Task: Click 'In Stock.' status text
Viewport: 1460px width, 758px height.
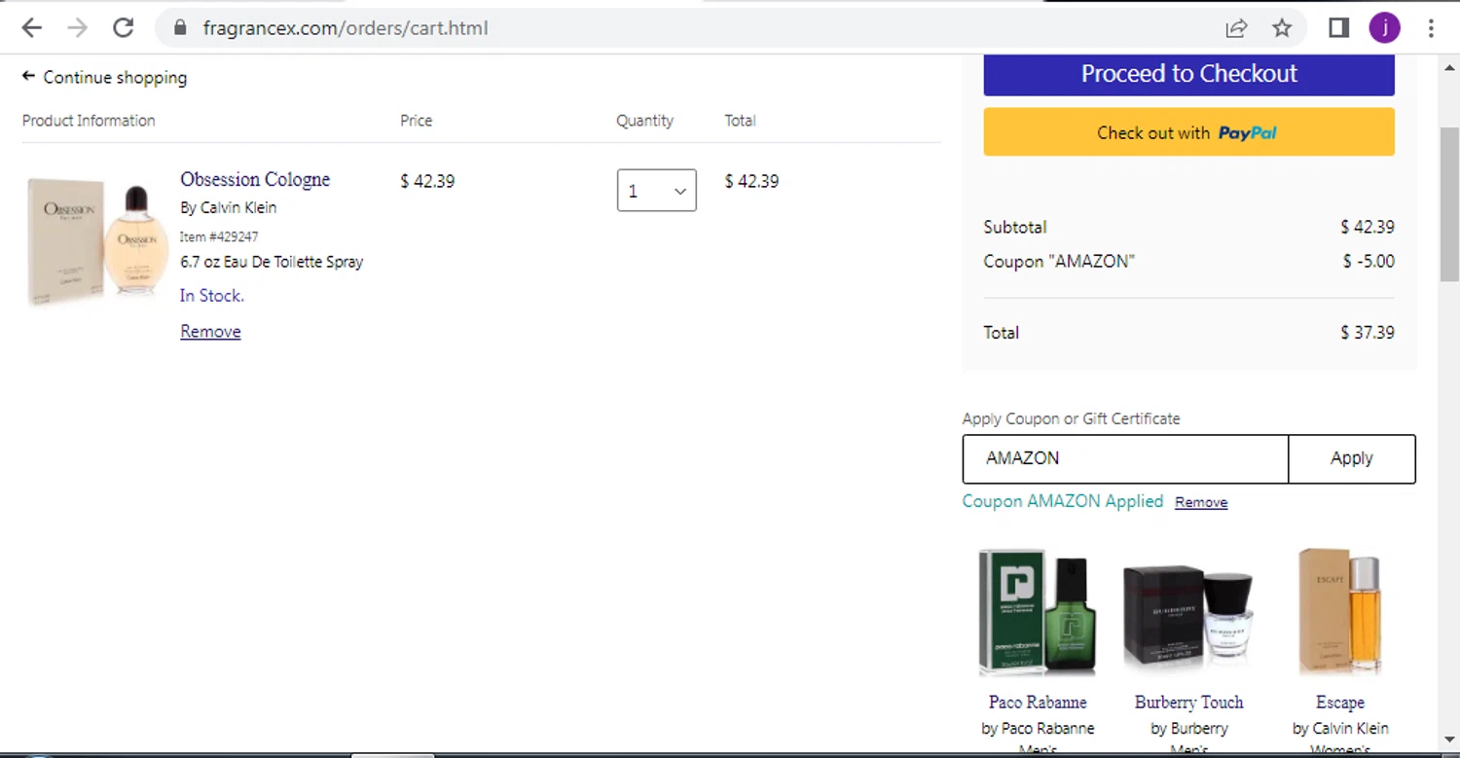Action: (212, 296)
